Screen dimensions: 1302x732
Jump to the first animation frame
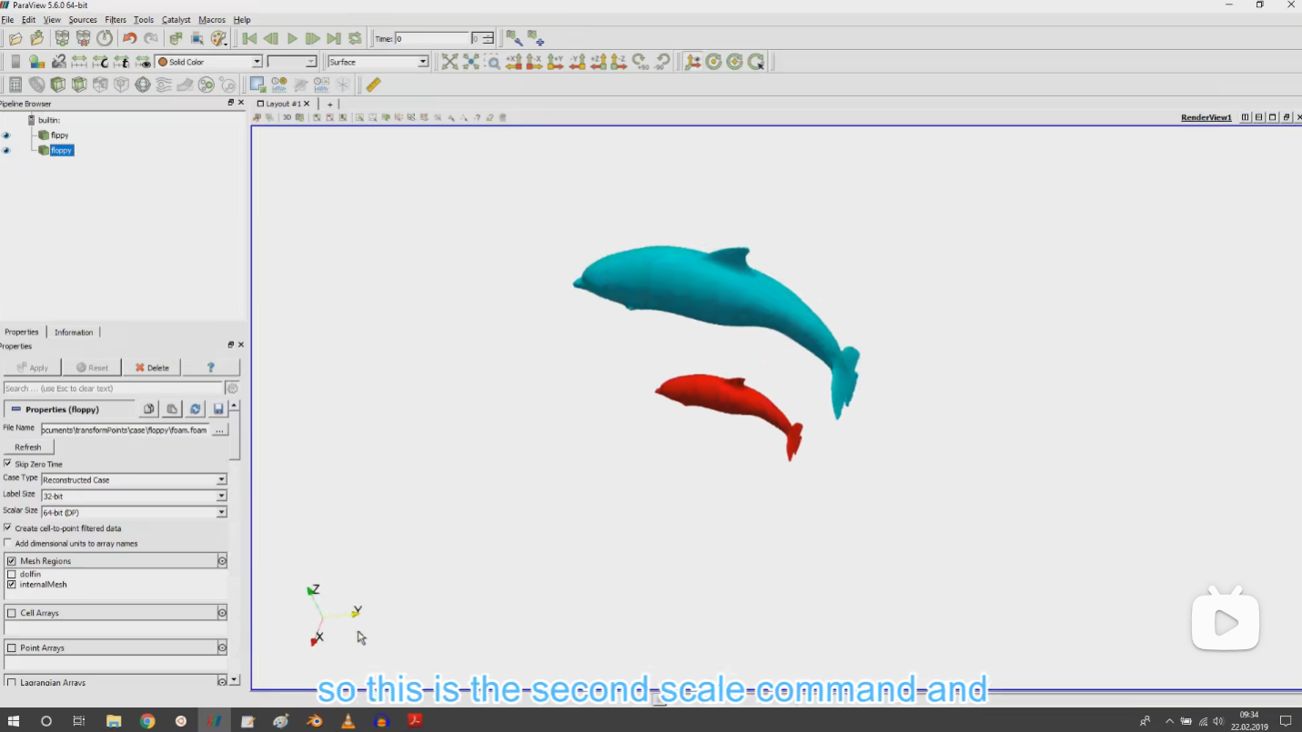tap(249, 38)
